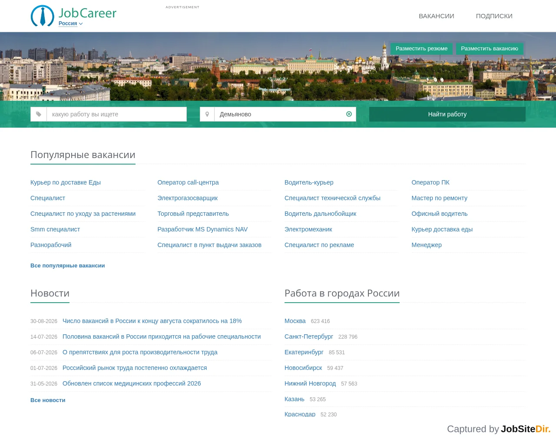Open the ВАКАНСИИ menu item
The image size is (556, 442).
pyautogui.click(x=437, y=16)
